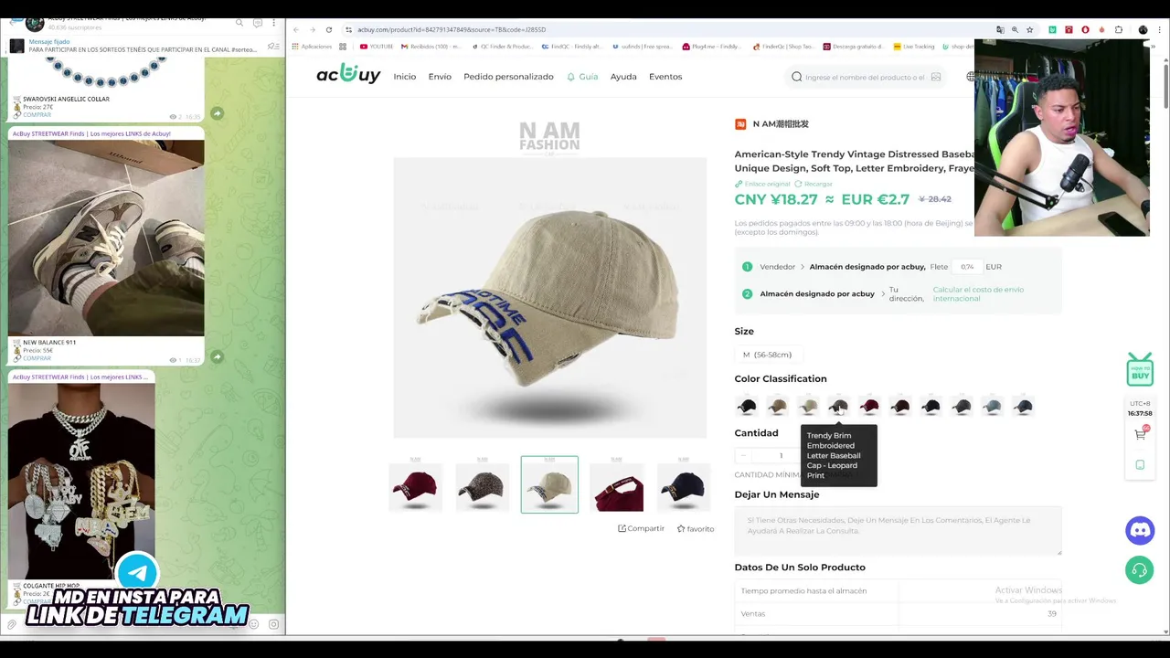Decrease quantity with the minus button
1170x658 pixels.
click(743, 455)
